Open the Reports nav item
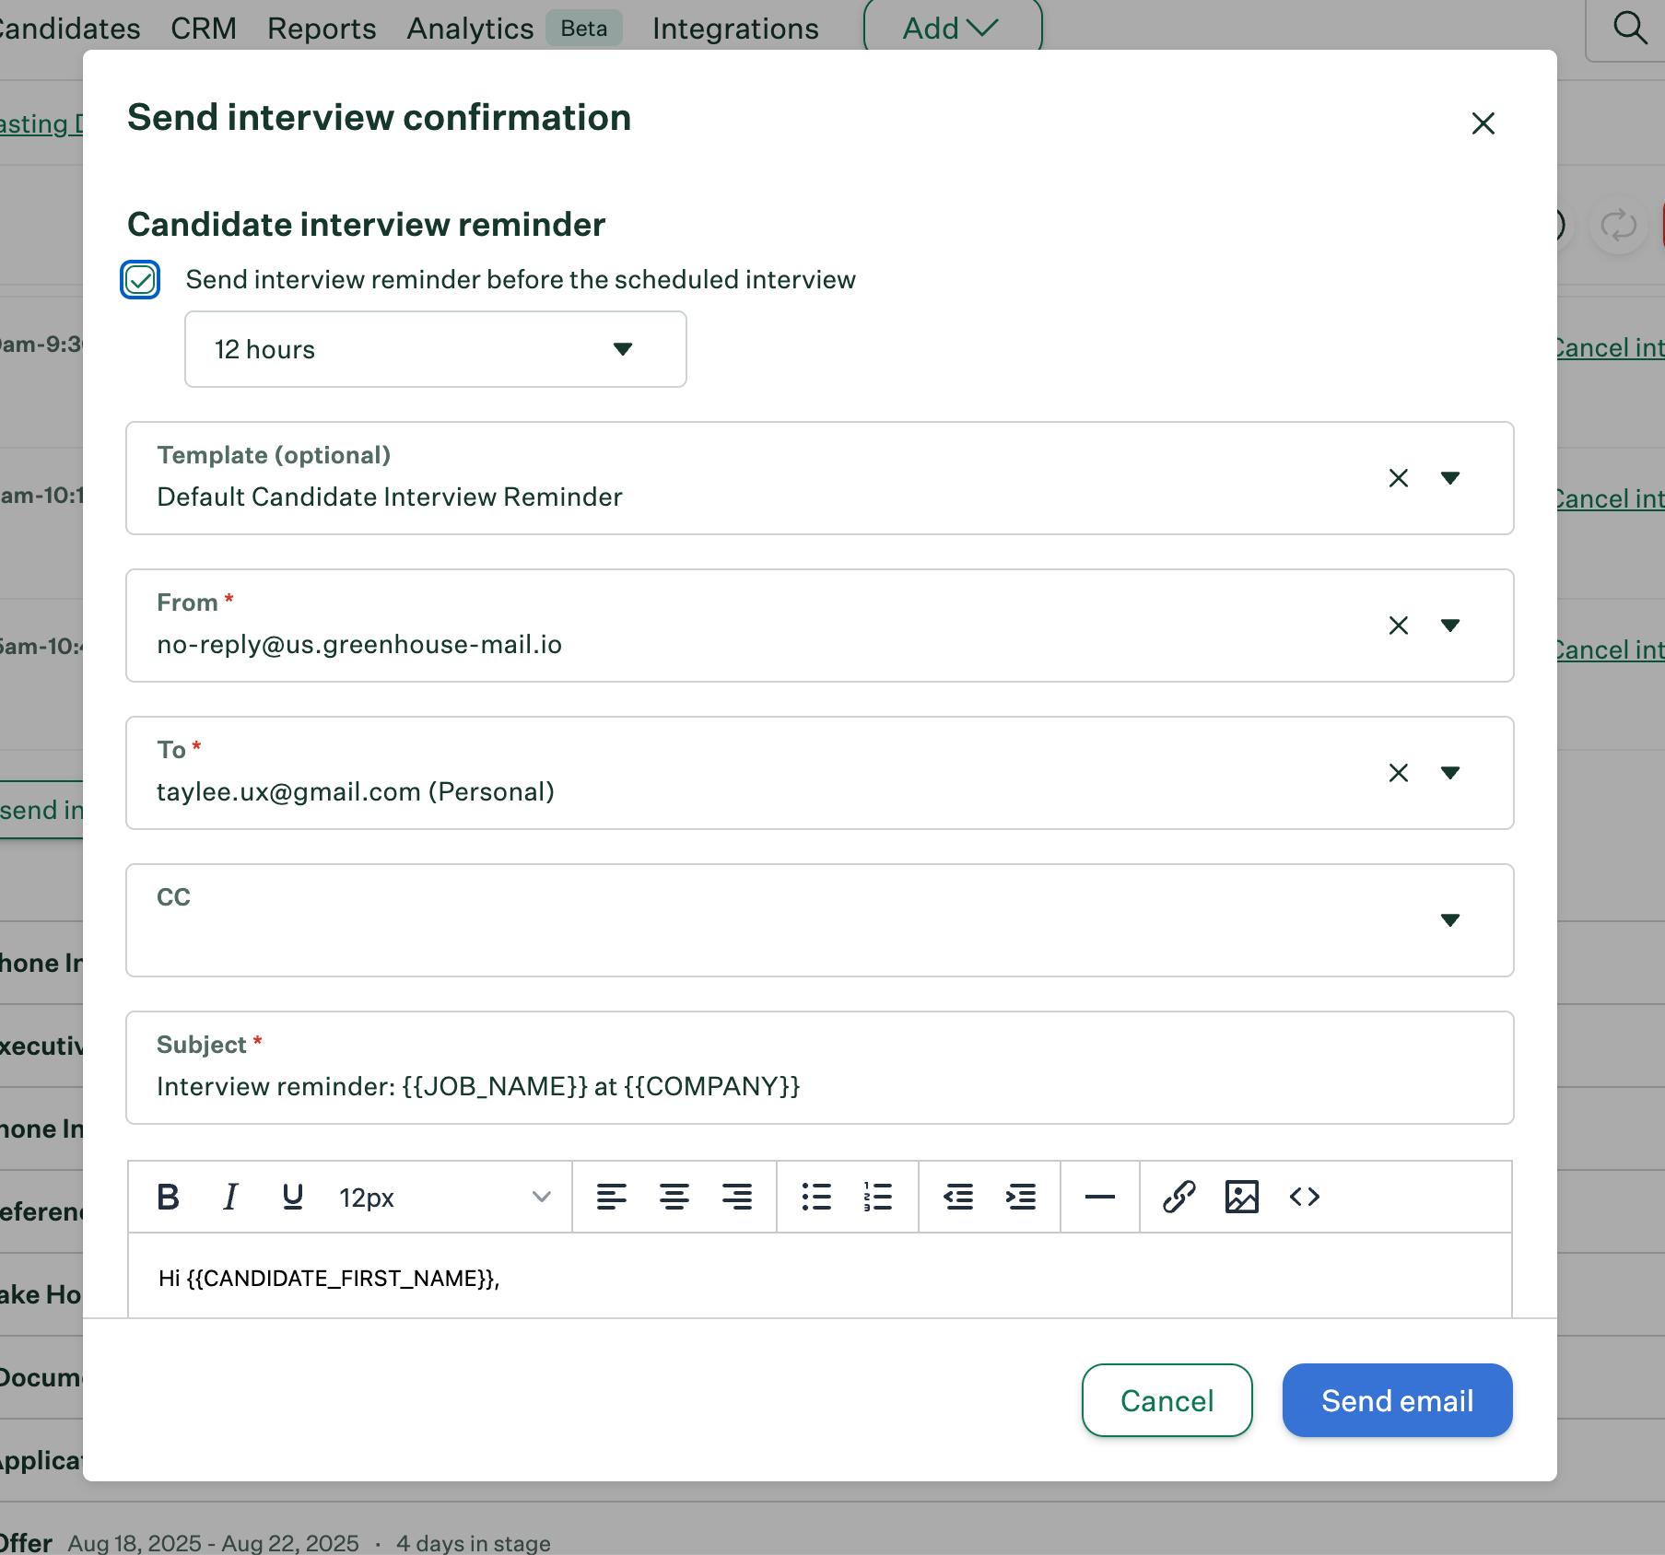The width and height of the screenshot is (1665, 1555). tap(322, 28)
